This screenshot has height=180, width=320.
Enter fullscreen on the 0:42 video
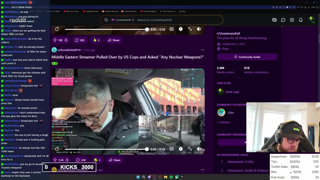190,149
